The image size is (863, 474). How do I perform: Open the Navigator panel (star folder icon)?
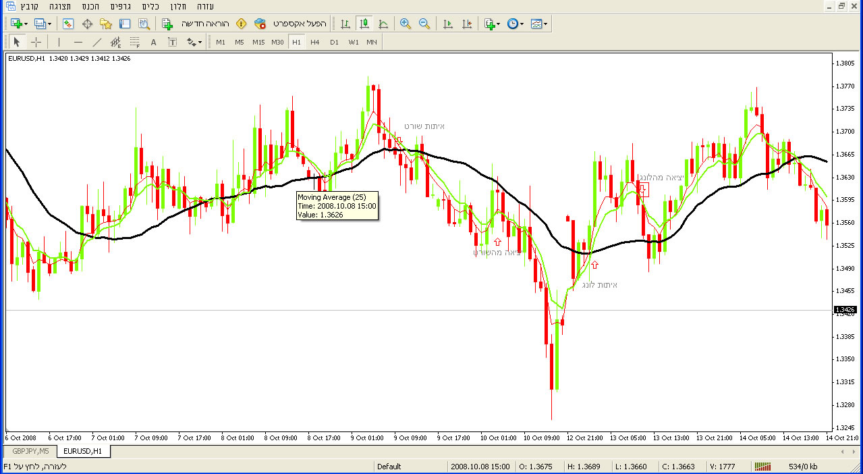pyautogui.click(x=106, y=24)
